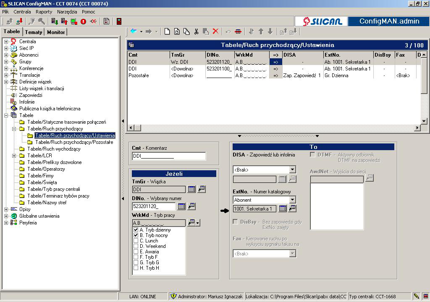Image resolution: width=430 pixels, height=302 pixels.
Task: Click the table horizontal scrollbar right arrow
Action: point(418,128)
